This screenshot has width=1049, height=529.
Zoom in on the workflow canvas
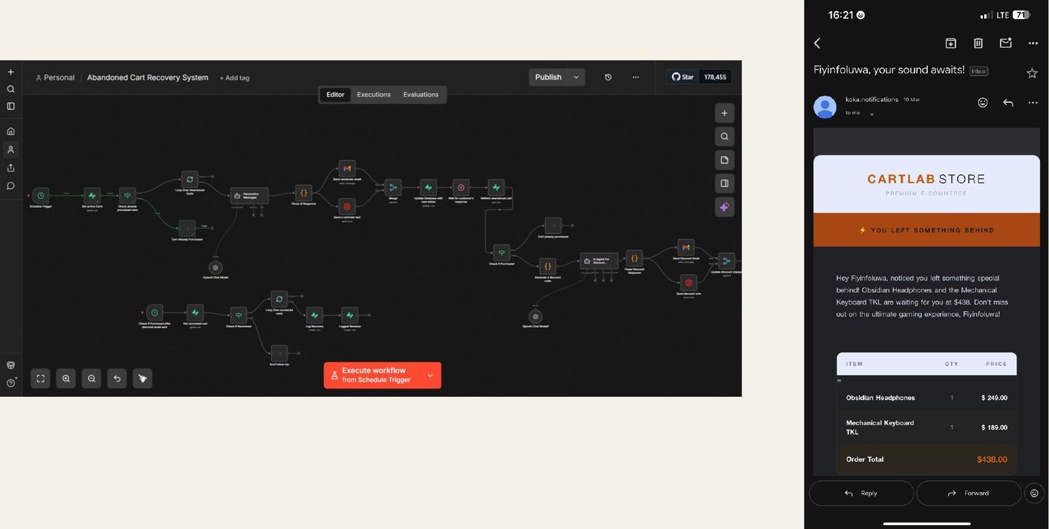point(66,378)
